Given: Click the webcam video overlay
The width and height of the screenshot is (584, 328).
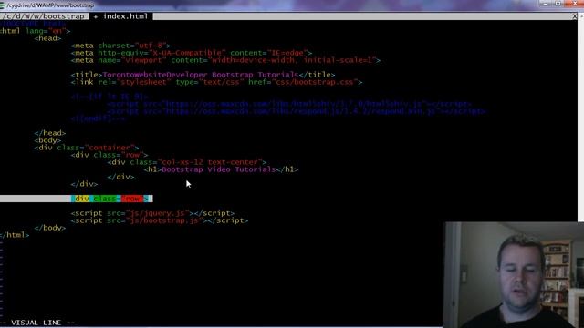Looking at the screenshot, I should tap(514, 275).
